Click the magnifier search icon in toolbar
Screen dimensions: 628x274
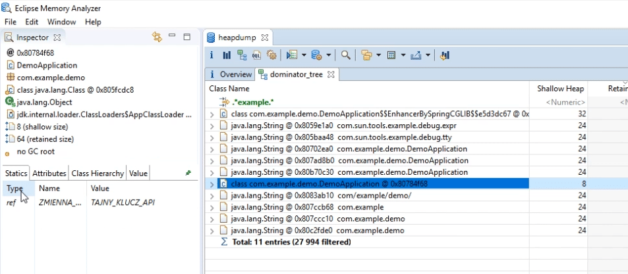pos(346,55)
